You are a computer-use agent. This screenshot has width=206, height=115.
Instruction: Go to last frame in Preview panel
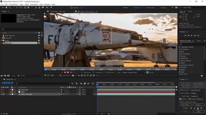pos(198,35)
